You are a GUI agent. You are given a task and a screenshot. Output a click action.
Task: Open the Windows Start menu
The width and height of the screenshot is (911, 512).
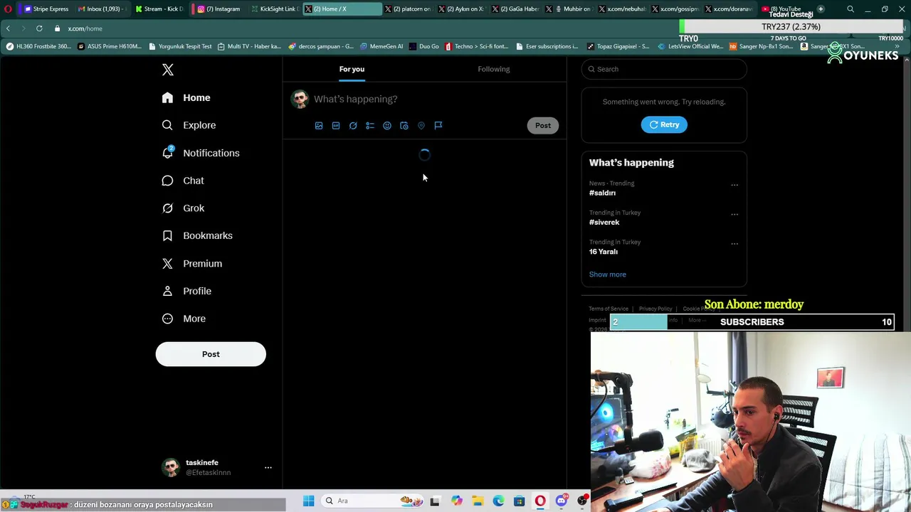308,501
